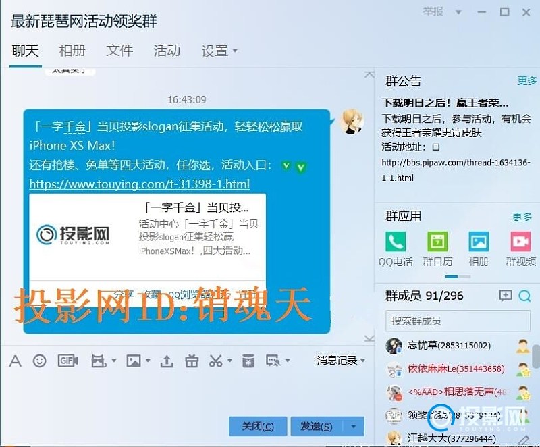Switch to the 文件 tab
Screen dimensions: 540x447
119,51
